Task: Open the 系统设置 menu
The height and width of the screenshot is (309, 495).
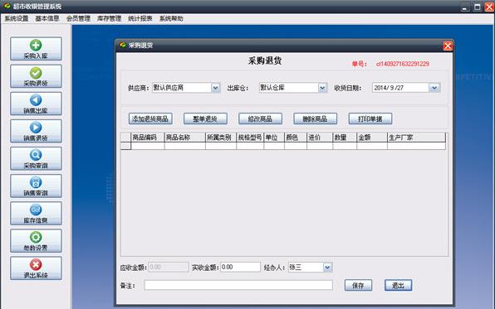Action: pos(17,18)
